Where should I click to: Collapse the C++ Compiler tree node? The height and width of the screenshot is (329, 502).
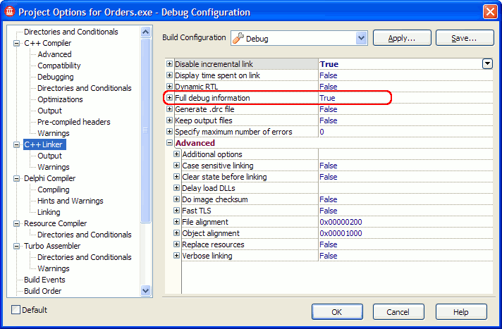coord(18,43)
